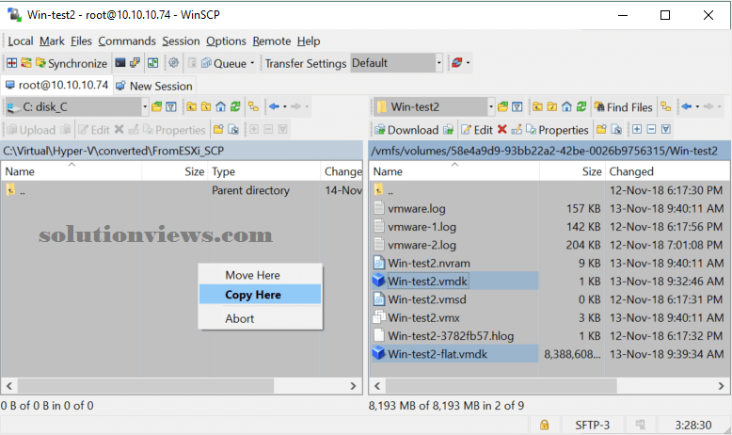This screenshot has width=732, height=435.
Task: Open the Mark menu
Action: [x=52, y=41]
